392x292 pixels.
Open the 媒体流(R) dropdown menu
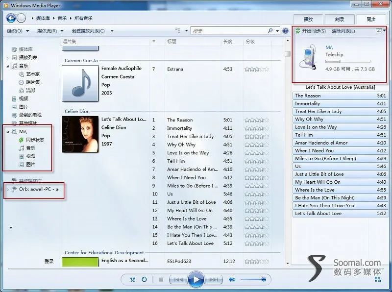tap(50, 31)
